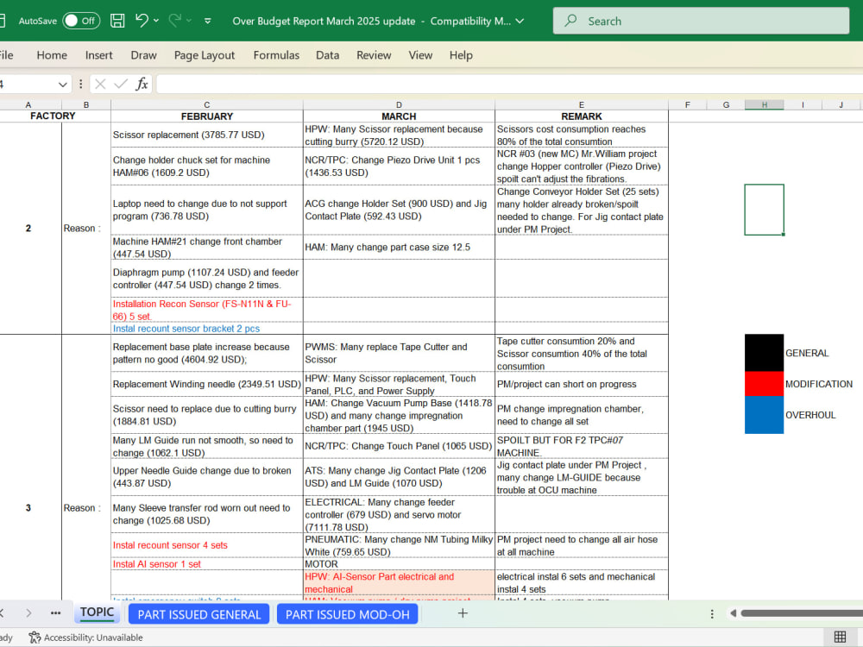Click the formula bar input area

click(509, 85)
